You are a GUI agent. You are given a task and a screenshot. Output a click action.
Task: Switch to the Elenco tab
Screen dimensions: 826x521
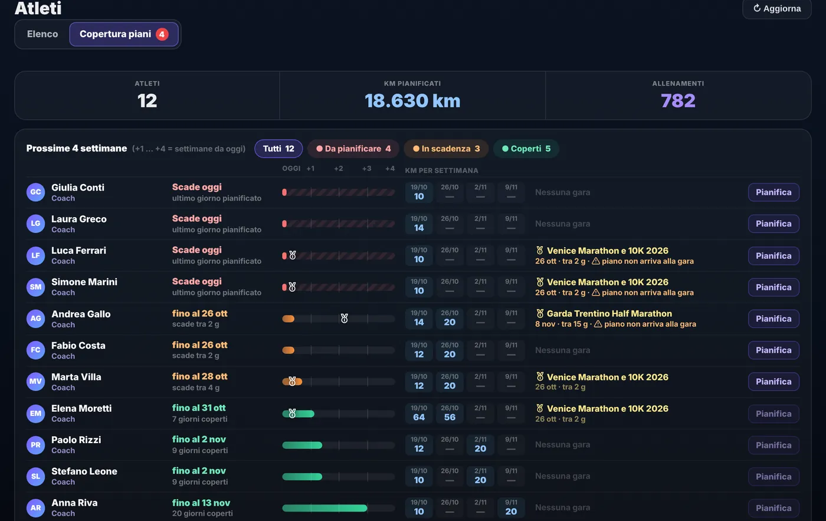point(42,34)
